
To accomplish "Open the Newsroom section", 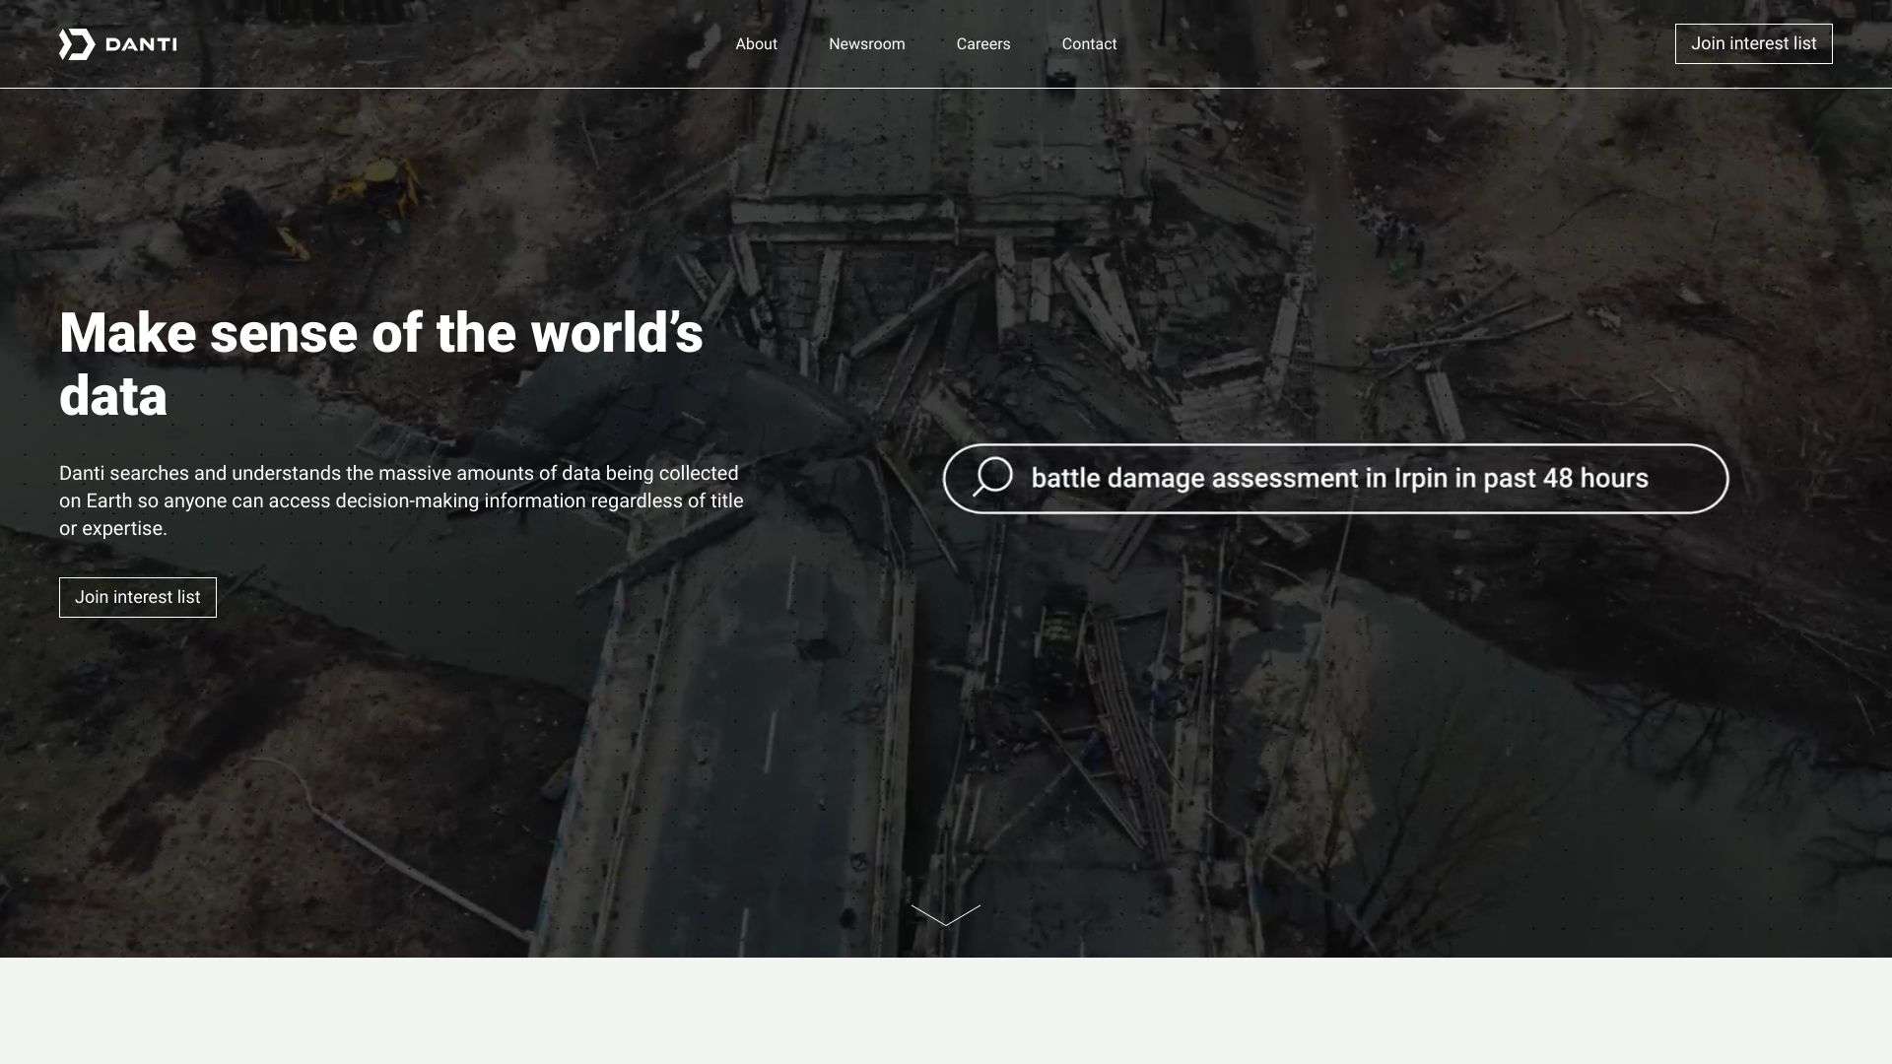I will (867, 43).
